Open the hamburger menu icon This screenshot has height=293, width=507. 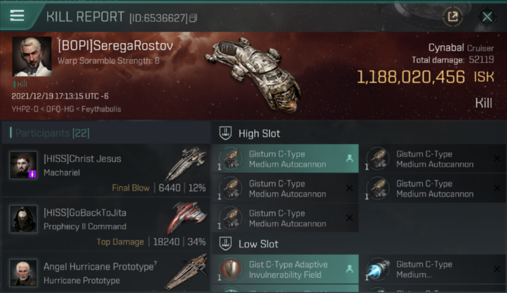pos(17,16)
